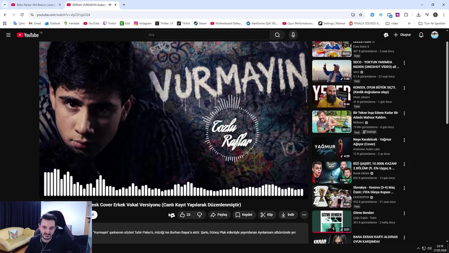Start voice search with microphone icon

pyautogui.click(x=293, y=35)
